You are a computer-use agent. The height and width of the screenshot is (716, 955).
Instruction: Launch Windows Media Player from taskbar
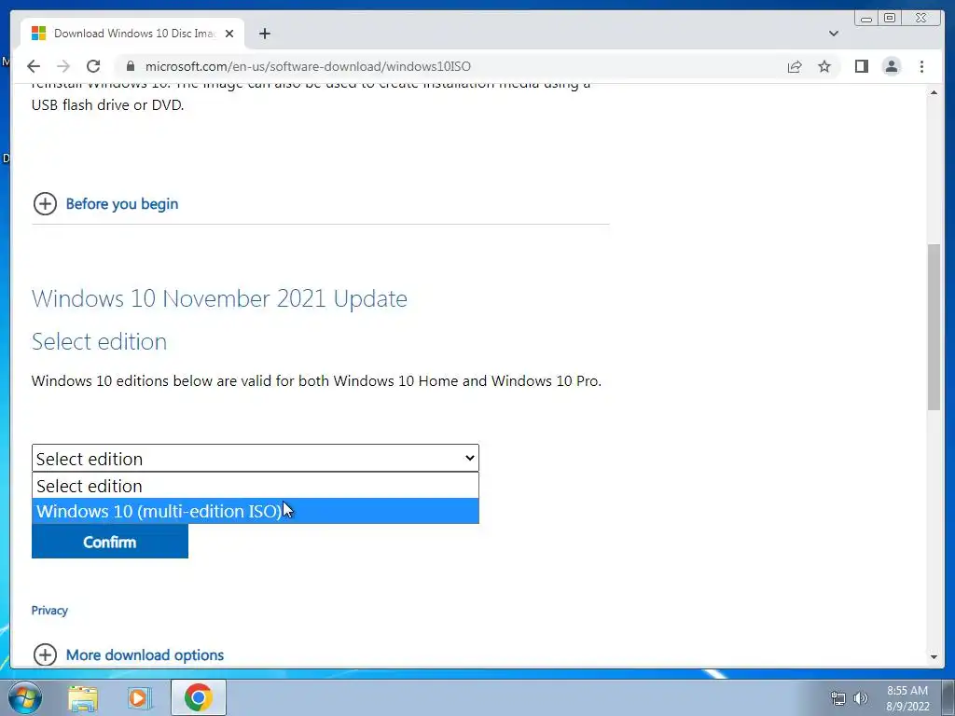140,698
